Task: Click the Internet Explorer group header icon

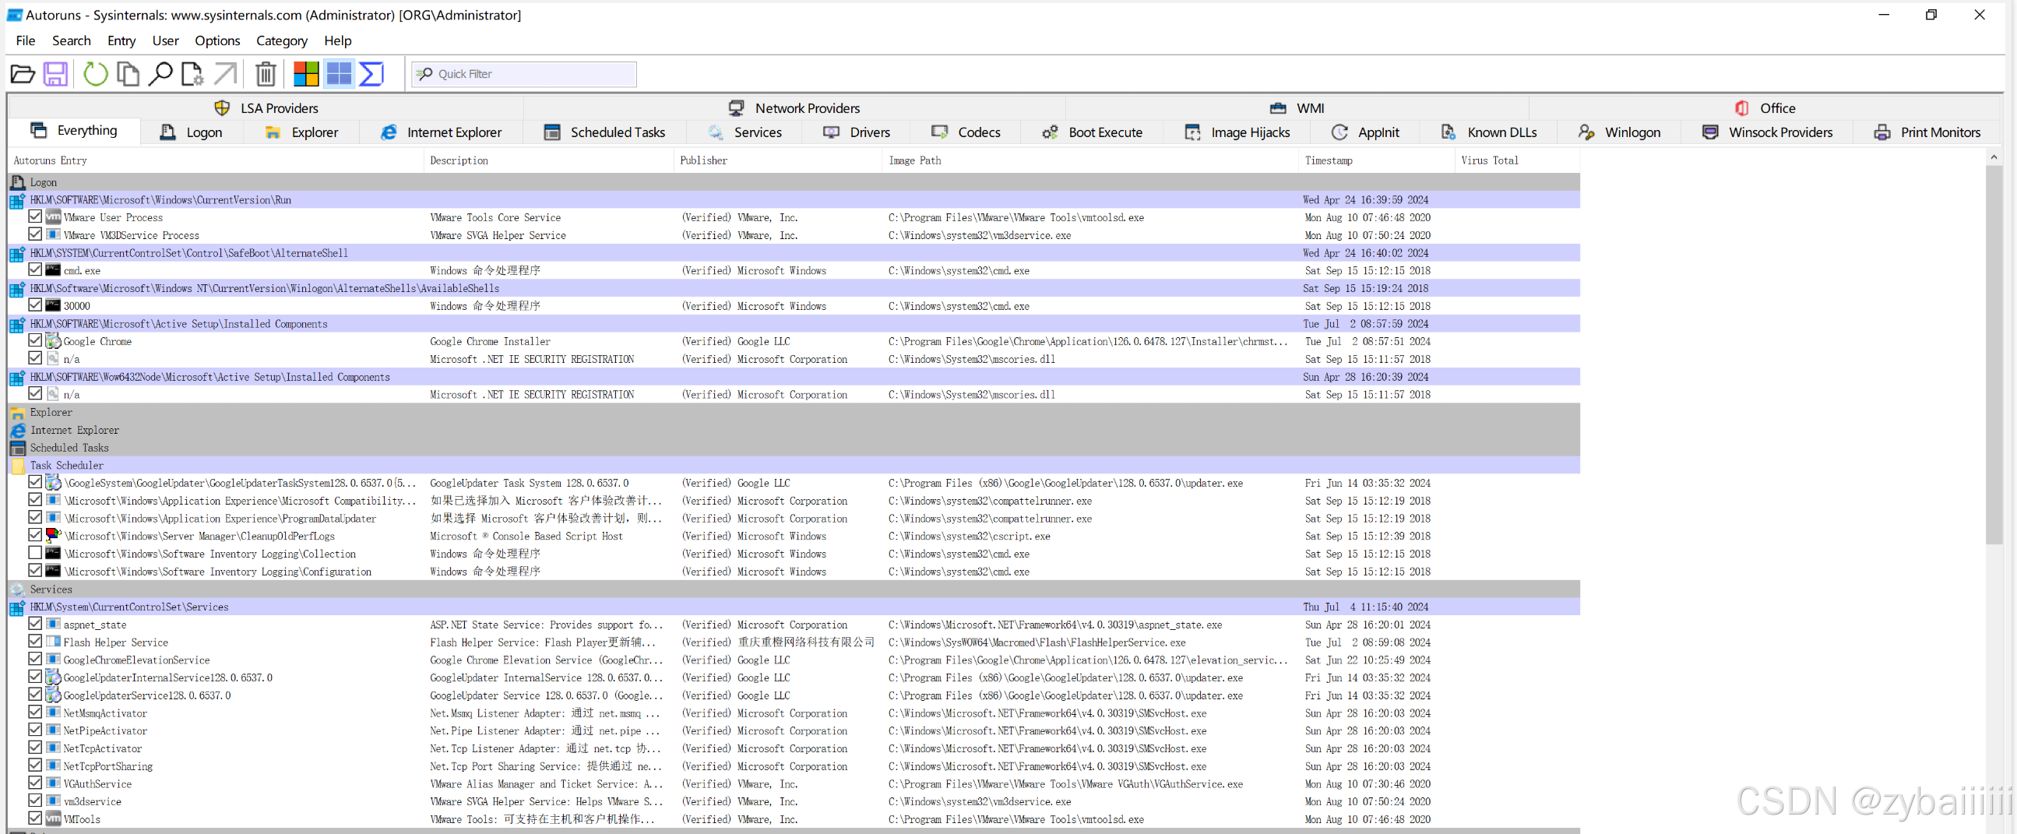Action: (x=17, y=430)
